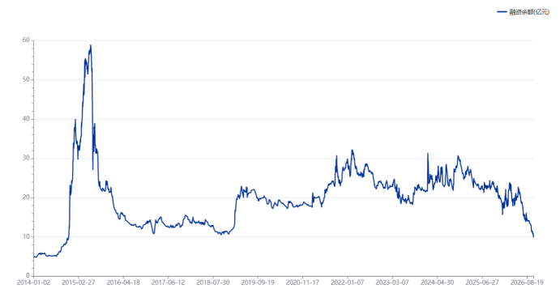Select the 2025-06-27 date label
Image resolution: width=560 pixels, height=306 pixels.
[x=481, y=283]
